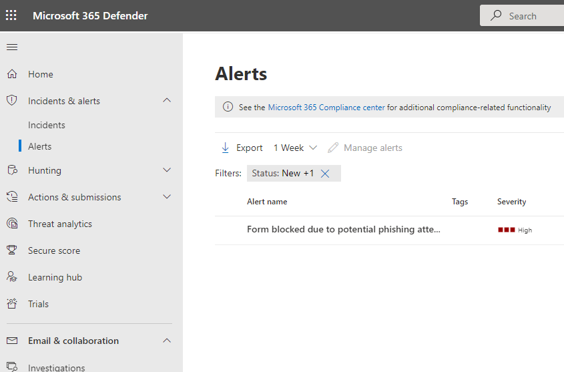564x372 pixels.
Task: Click the red High severity indicator
Action: coord(506,230)
